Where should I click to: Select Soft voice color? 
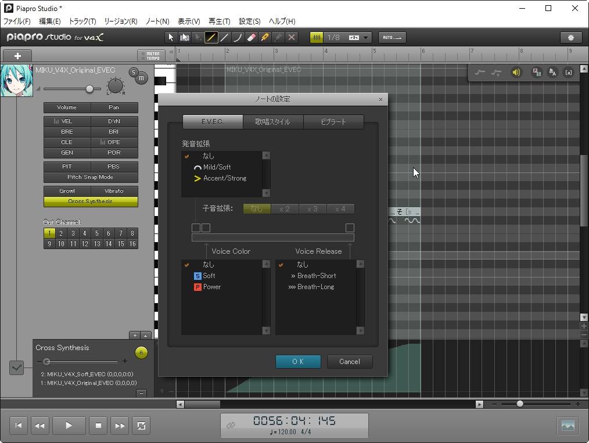pyautogui.click(x=222, y=276)
